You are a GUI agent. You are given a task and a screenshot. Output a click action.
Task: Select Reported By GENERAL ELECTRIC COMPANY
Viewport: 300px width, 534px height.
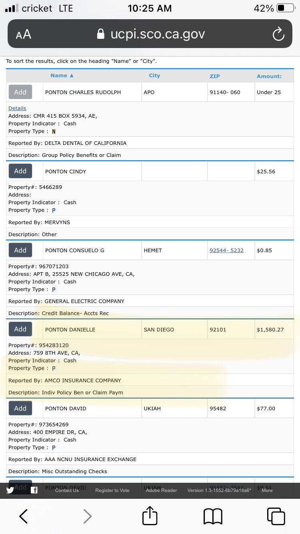point(66,301)
